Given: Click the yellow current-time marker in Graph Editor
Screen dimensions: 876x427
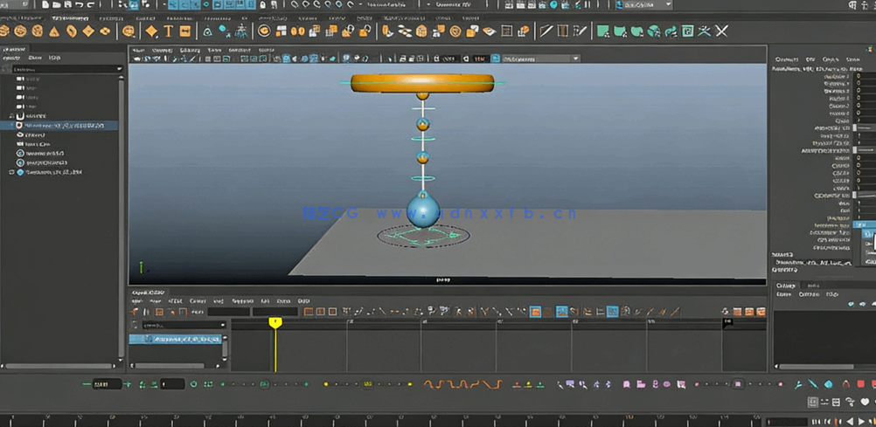Looking at the screenshot, I should pyautogui.click(x=275, y=322).
